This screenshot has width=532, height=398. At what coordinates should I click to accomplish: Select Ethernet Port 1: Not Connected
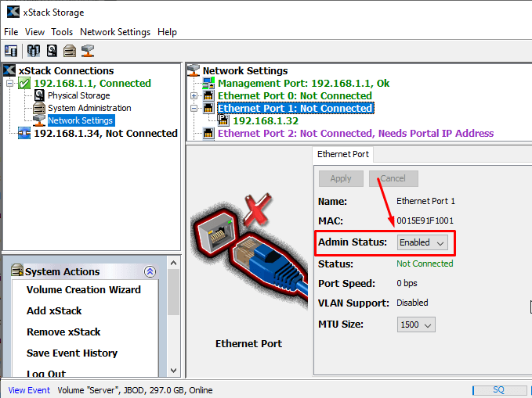[x=295, y=109]
